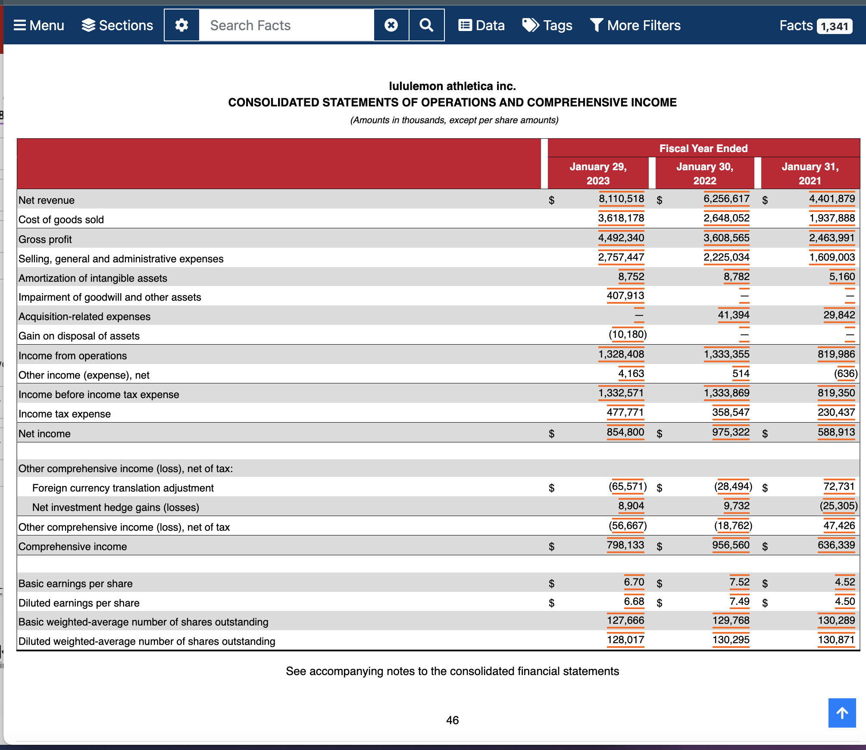Click the January 30, 2022 column header
Viewport: 866px width, 750px height.
pyautogui.click(x=705, y=173)
